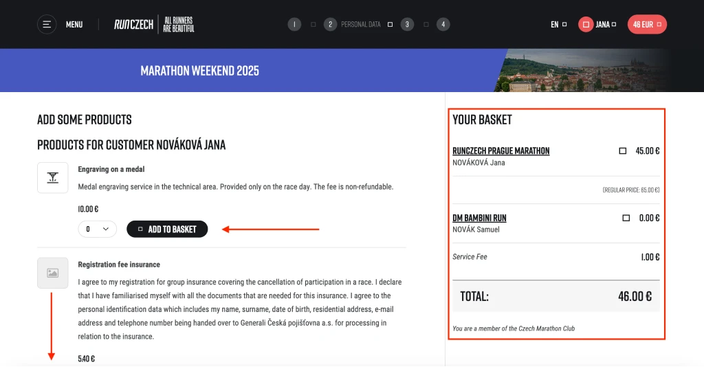Click the 0.00 € Bambini Run price
This screenshot has height=367, width=704.
point(649,218)
